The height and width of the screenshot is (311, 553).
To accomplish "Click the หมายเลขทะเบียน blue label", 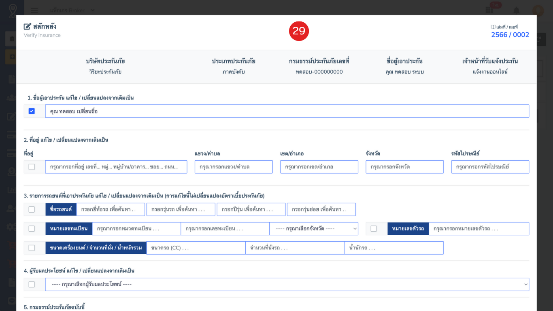I will point(69,229).
